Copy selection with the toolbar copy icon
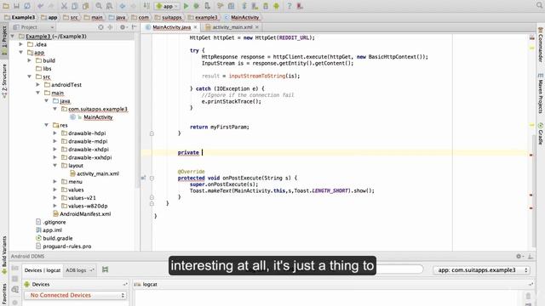 75,6
